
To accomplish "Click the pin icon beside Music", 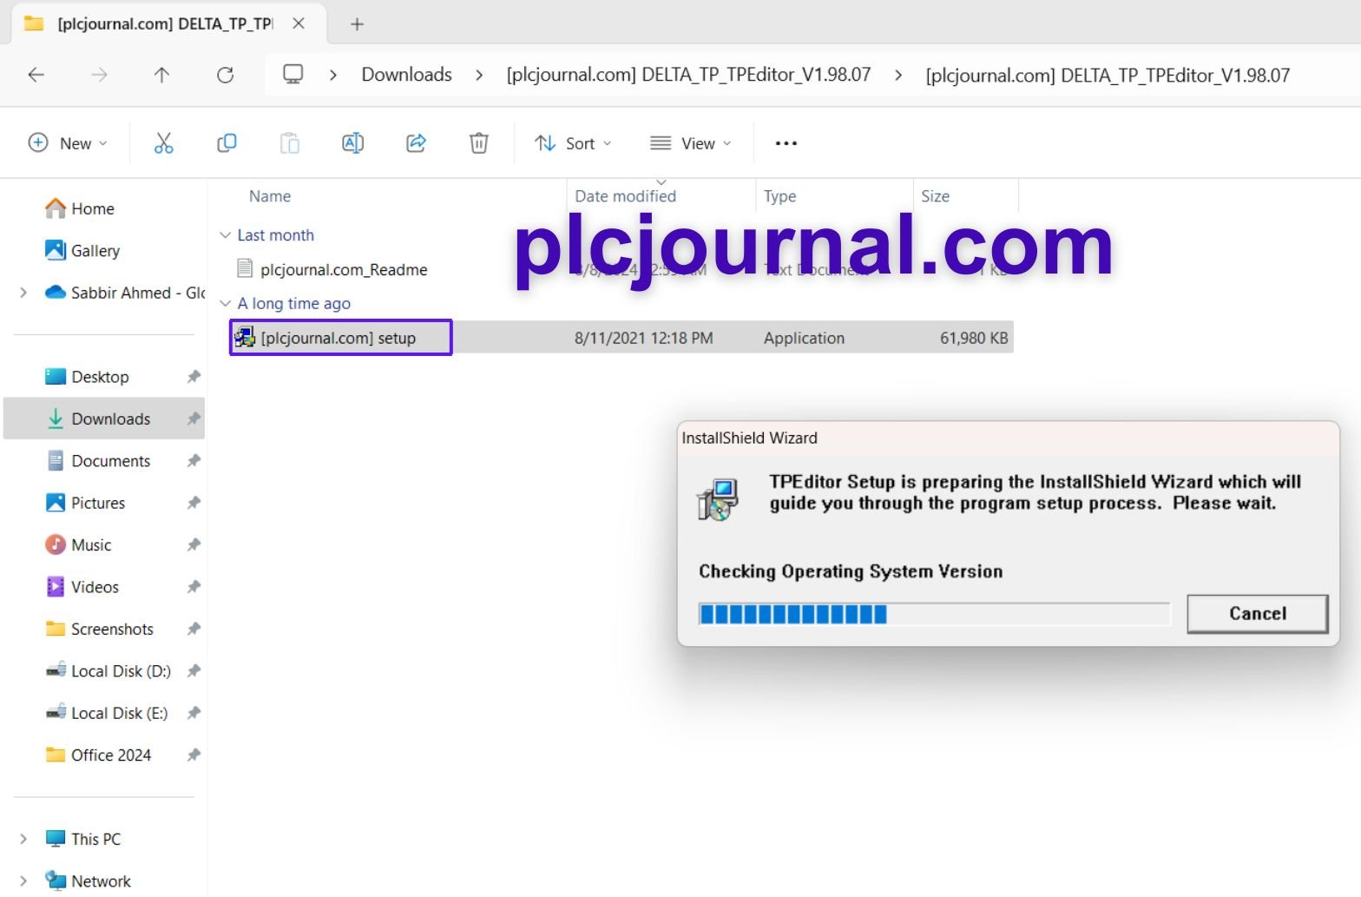I will [194, 545].
